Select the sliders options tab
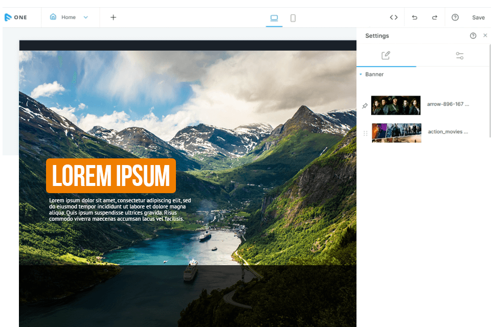This screenshot has height=327, width=491. pyautogui.click(x=459, y=56)
